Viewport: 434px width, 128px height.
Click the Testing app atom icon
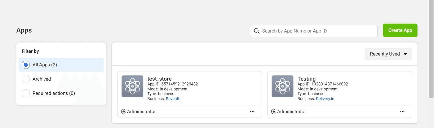click(x=282, y=86)
